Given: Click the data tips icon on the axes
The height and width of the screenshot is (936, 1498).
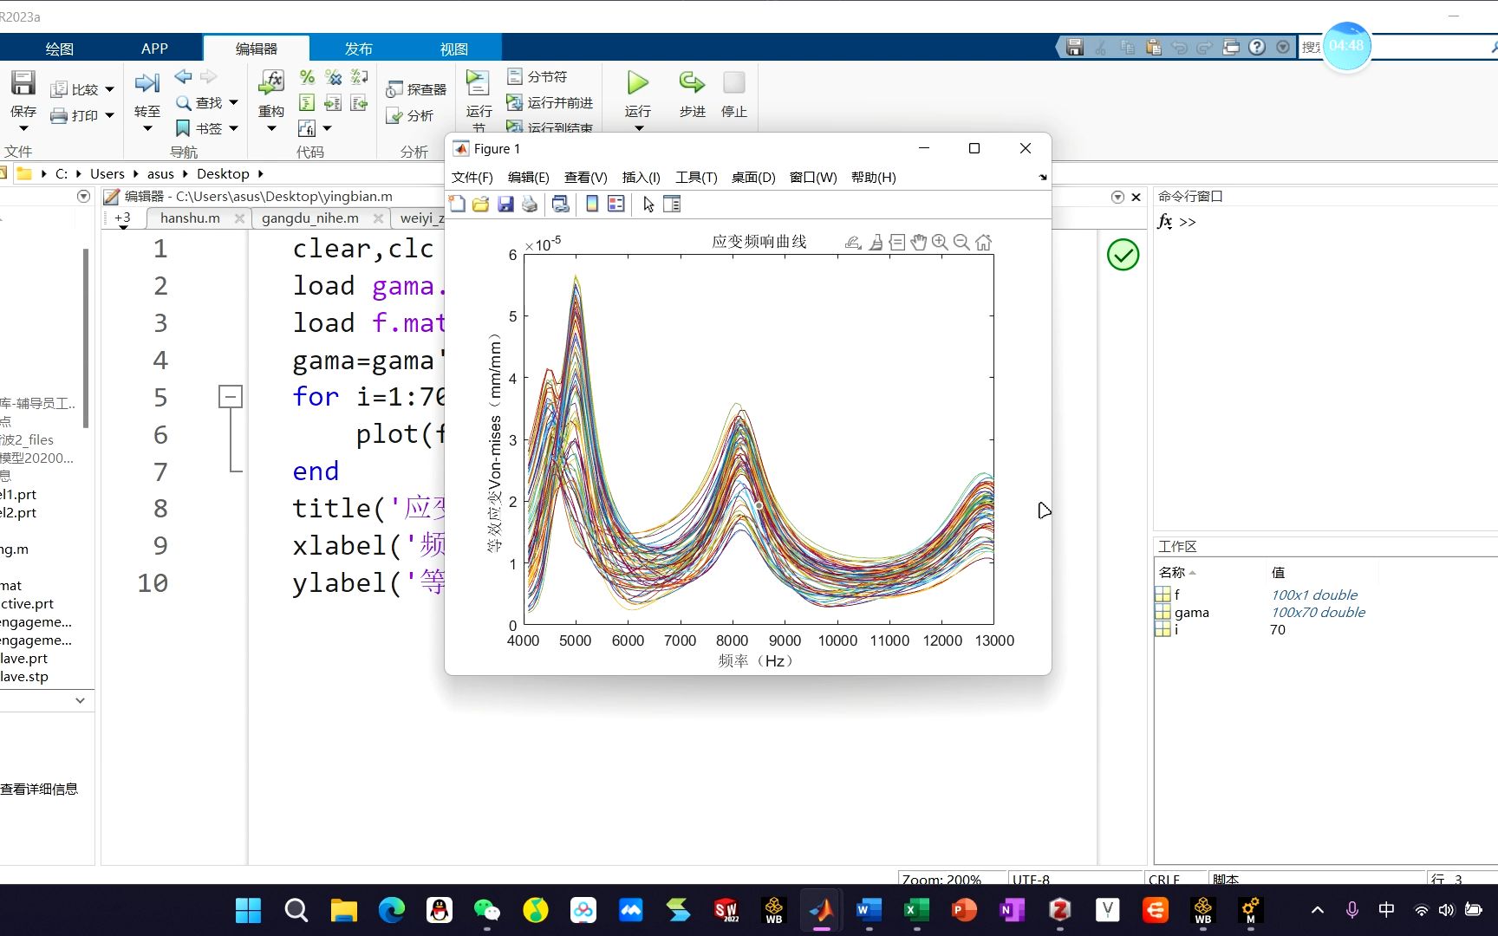Looking at the screenshot, I should (897, 242).
